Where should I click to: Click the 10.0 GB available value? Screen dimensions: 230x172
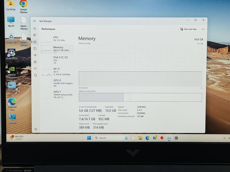click(x=110, y=111)
